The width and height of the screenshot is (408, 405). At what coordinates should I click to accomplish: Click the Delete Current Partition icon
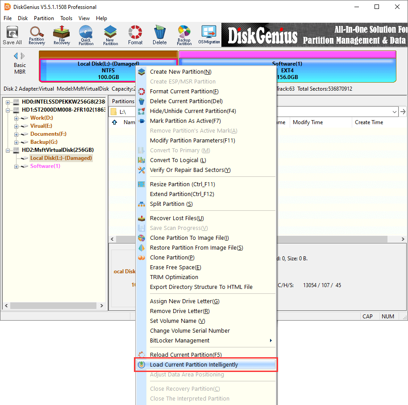pyautogui.click(x=142, y=101)
